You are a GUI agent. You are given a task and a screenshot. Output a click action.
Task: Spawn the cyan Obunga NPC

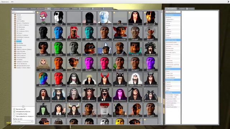(89, 33)
